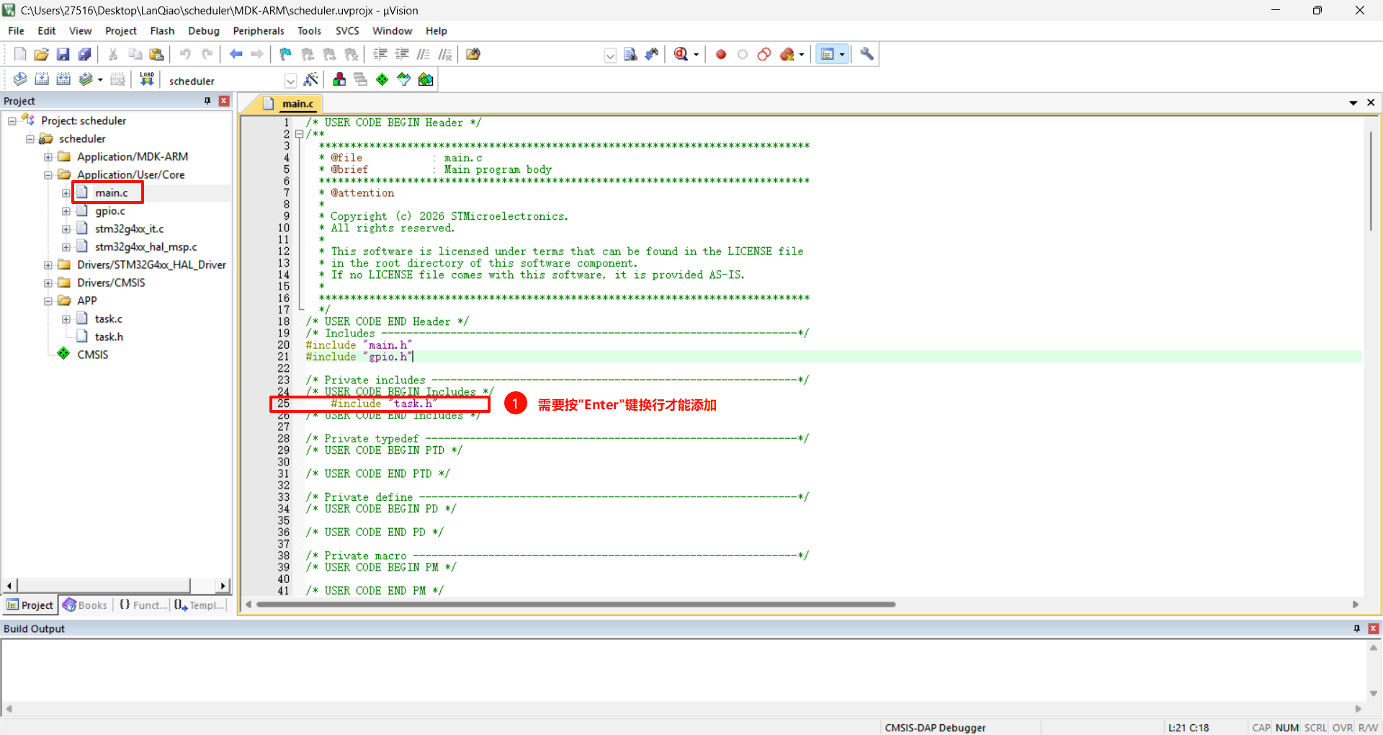Click the Indent selection icon
Screen dimensions: 1383x735
pyautogui.click(x=380, y=54)
